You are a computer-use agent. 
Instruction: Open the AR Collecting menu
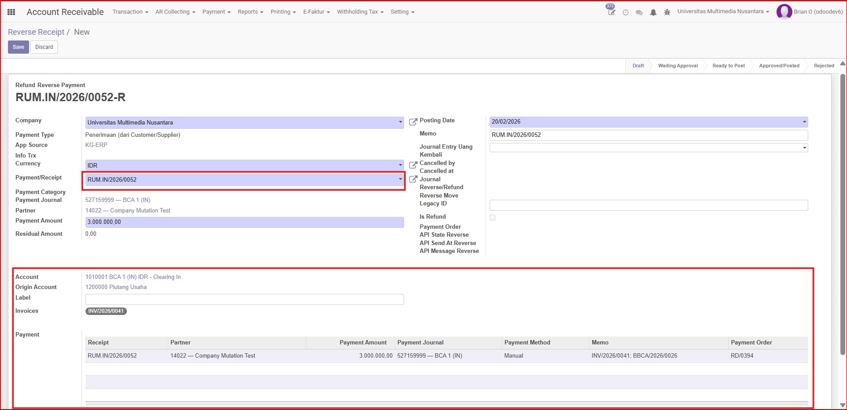[x=175, y=12]
